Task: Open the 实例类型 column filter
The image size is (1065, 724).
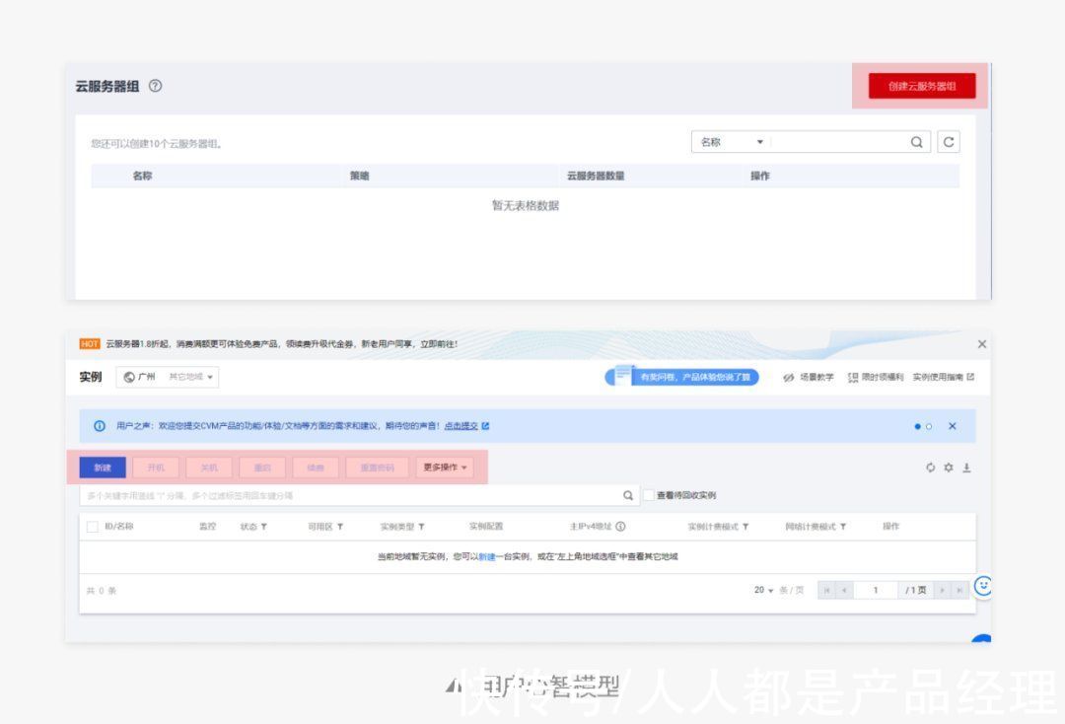Action: point(421,527)
